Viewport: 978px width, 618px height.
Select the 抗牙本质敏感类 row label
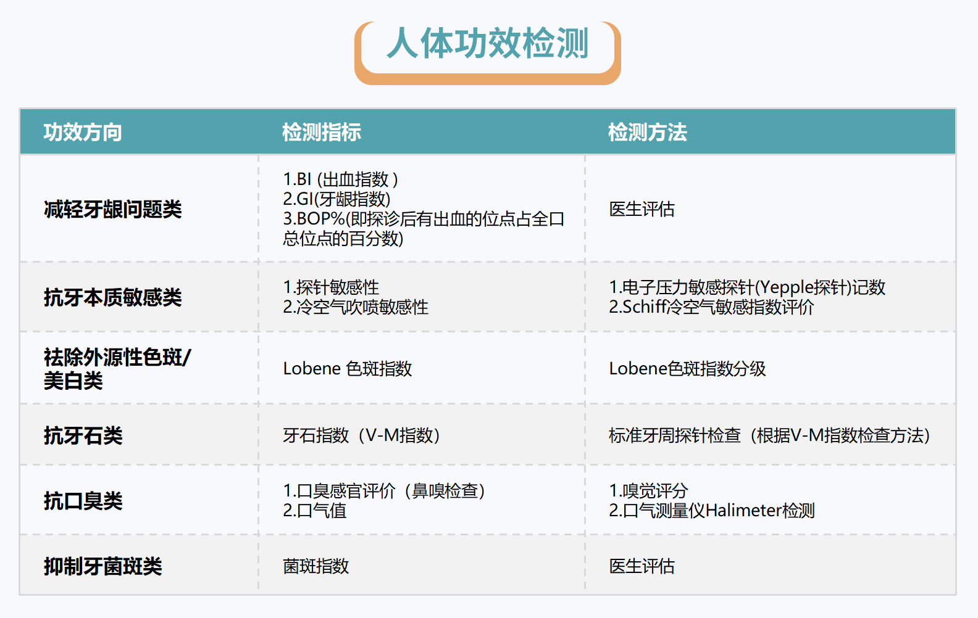click(x=112, y=297)
